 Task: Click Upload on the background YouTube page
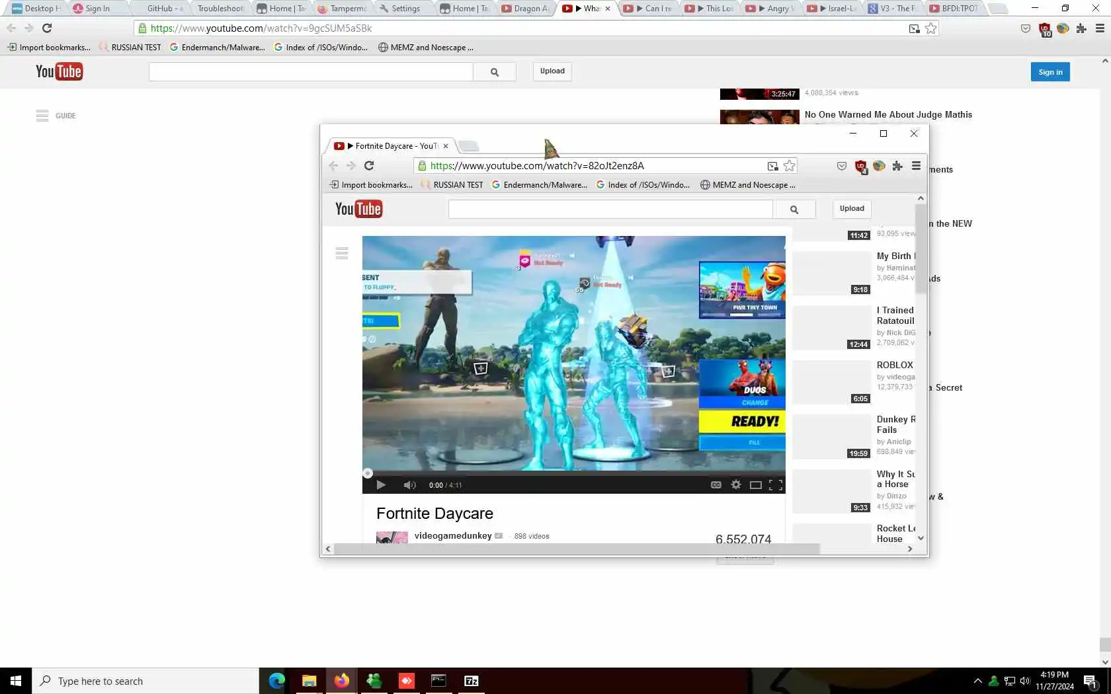click(x=552, y=71)
